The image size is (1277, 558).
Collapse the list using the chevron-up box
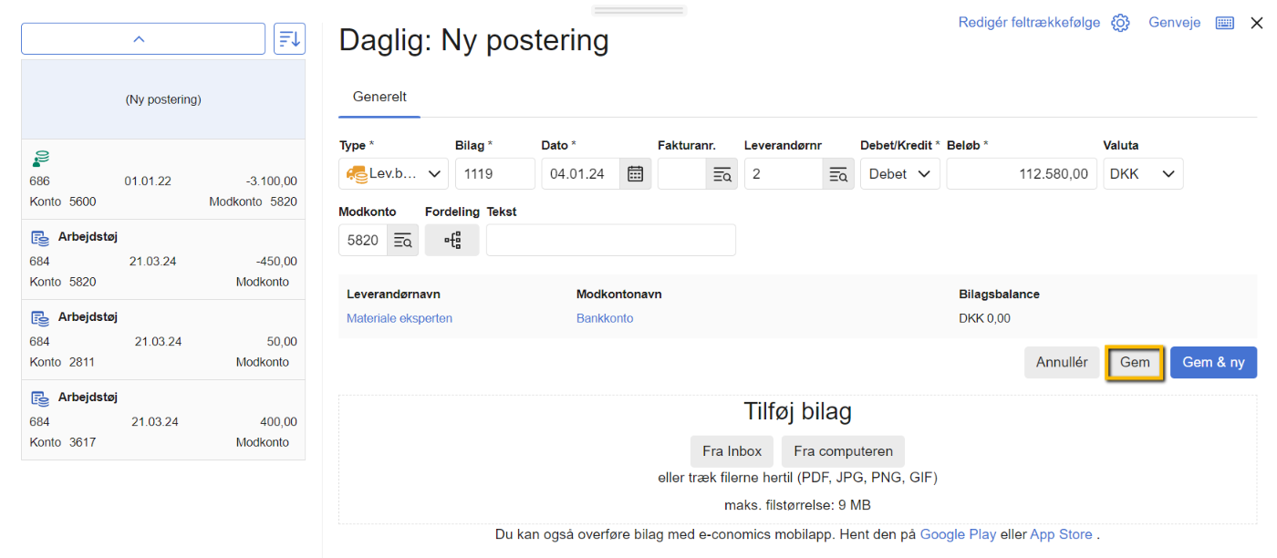coord(143,39)
